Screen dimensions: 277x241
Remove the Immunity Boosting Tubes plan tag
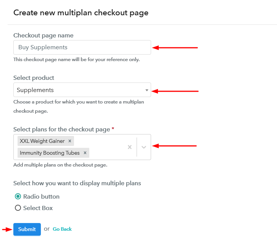tap(85, 153)
